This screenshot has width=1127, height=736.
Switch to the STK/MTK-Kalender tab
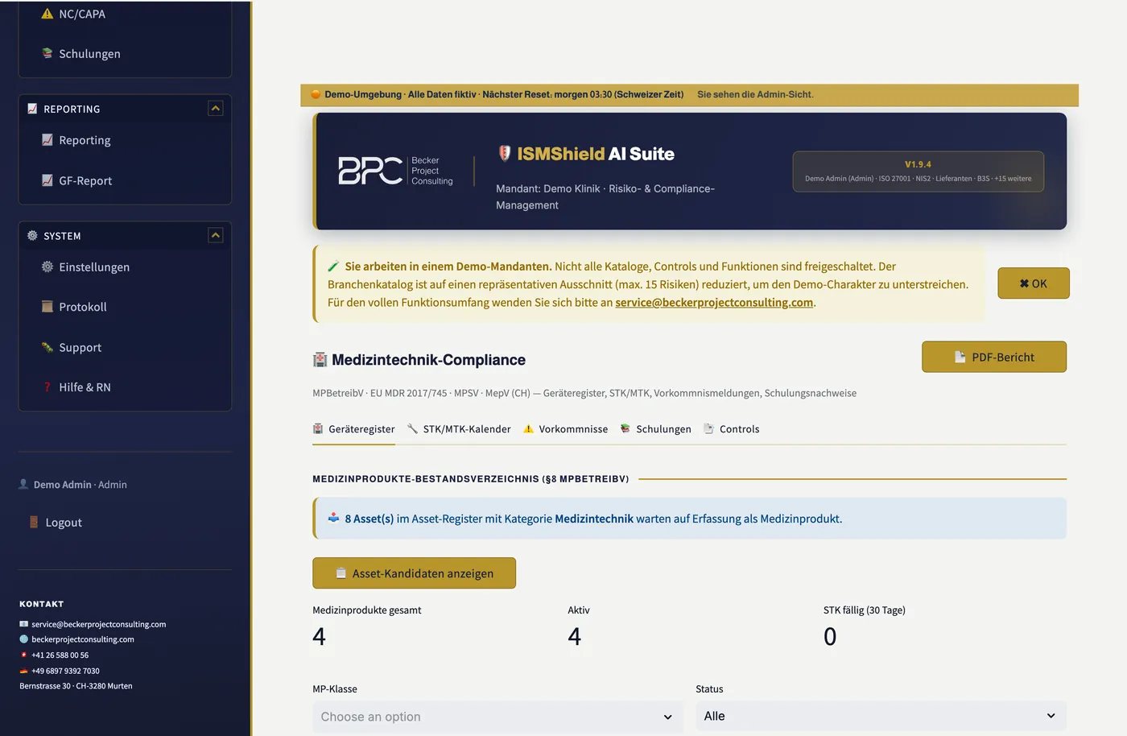[459, 429]
